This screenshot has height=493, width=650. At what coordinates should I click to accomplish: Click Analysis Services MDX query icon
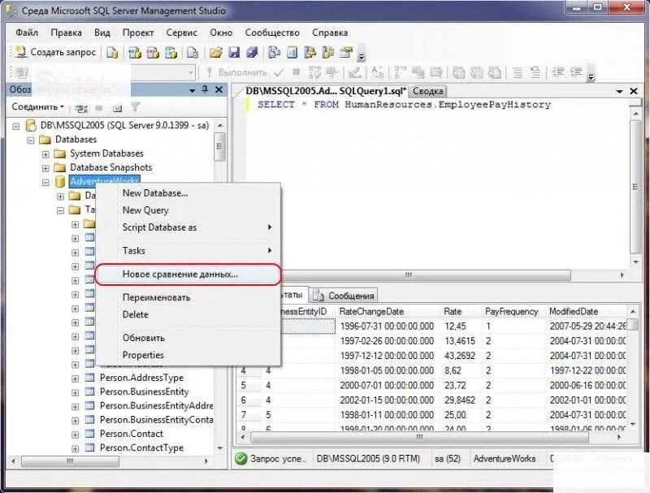(134, 52)
